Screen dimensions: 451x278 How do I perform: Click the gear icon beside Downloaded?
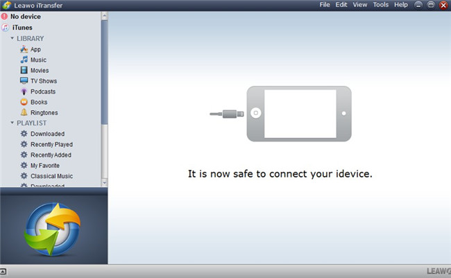[24, 134]
